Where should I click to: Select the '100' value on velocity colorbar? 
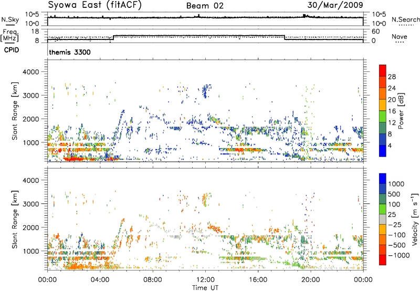click(394, 204)
